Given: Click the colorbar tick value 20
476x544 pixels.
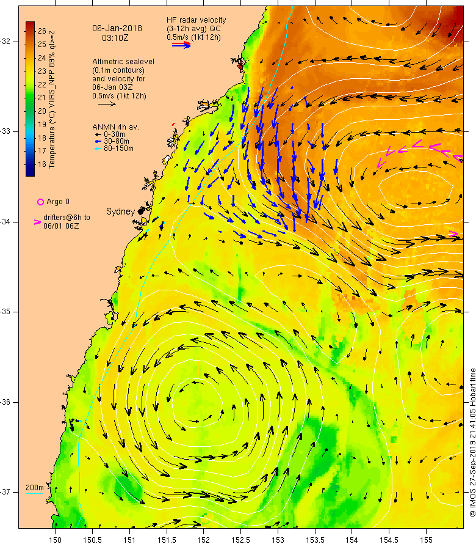Looking at the screenshot, I should point(42,111).
